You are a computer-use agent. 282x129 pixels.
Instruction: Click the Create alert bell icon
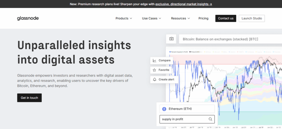click(154, 80)
